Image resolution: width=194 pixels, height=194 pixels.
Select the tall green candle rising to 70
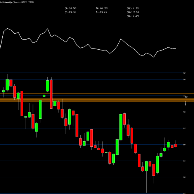pyautogui.click(x=121, y=127)
